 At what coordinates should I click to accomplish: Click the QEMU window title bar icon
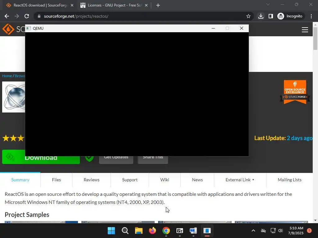29,28
